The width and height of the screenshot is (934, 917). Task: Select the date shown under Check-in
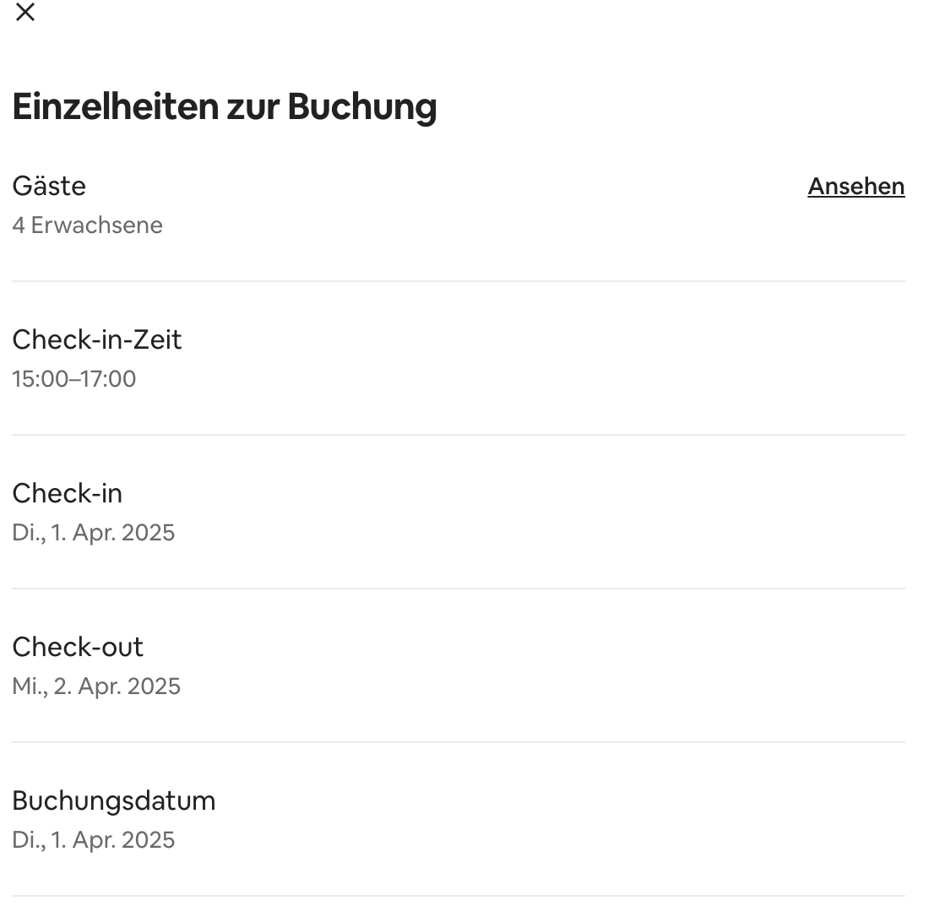coord(93,533)
